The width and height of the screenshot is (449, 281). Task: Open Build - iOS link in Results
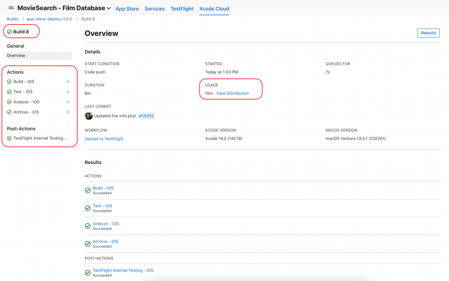[x=103, y=188]
